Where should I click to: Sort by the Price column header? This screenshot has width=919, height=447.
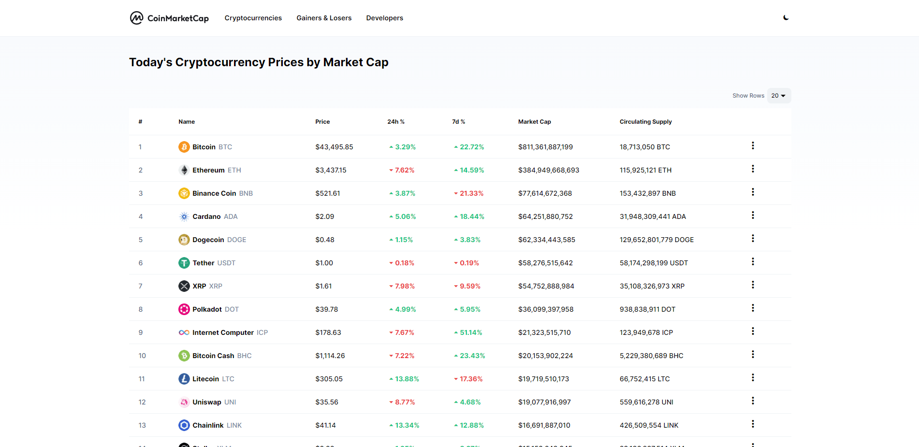pos(322,122)
